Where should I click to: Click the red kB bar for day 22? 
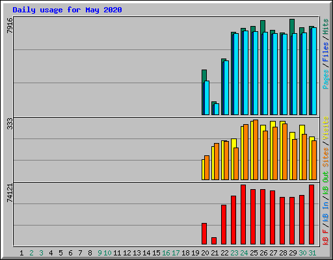pyautogui.click(x=224, y=225)
